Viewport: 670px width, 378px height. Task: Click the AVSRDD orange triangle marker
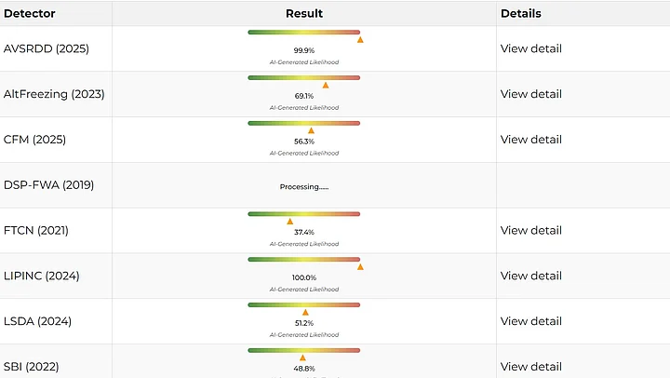[360, 40]
